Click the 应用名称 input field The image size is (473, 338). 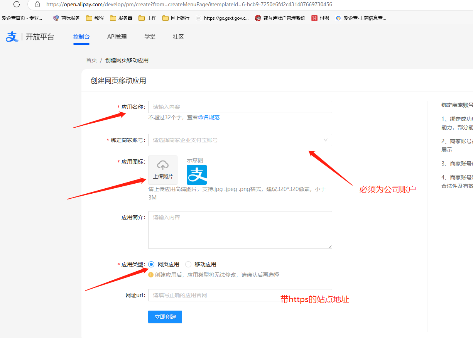[x=240, y=107]
